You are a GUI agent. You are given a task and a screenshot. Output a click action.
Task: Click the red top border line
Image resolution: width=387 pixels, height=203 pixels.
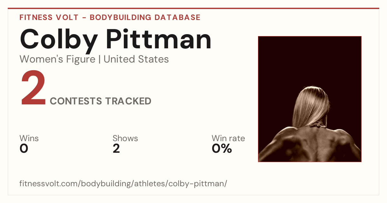(x=193, y=8)
